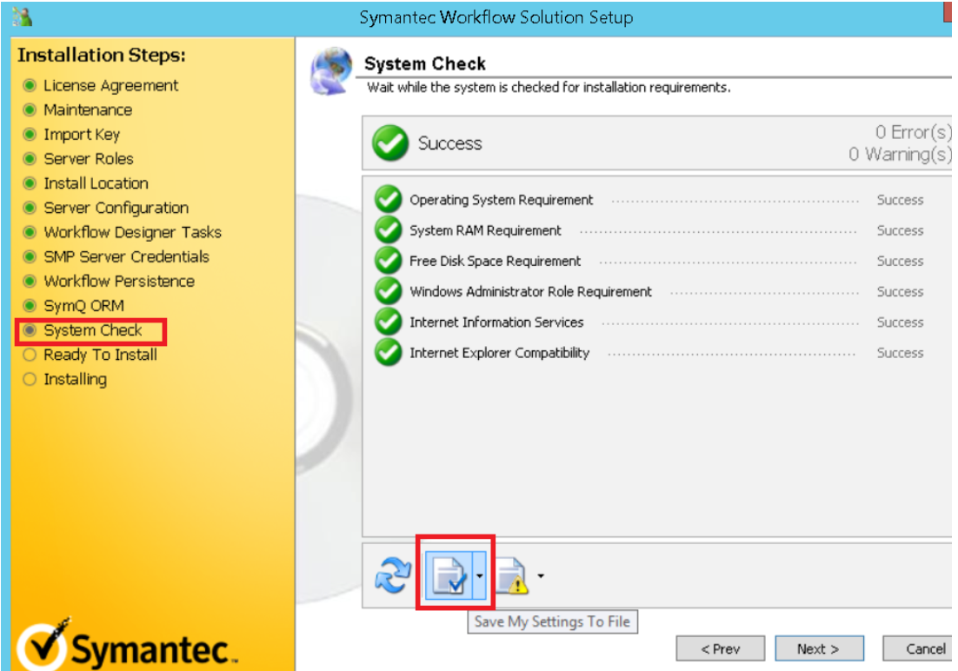Click the 0 Error(s) count text
Screen dimensions: 958x671
click(913, 132)
